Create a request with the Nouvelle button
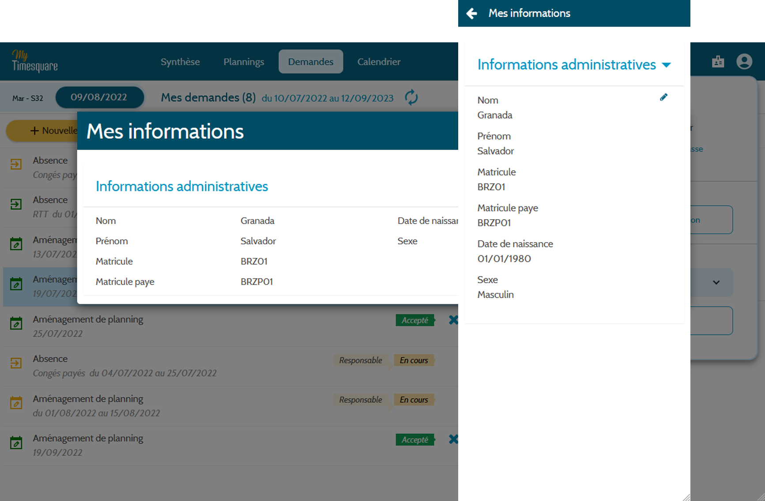 coord(42,131)
